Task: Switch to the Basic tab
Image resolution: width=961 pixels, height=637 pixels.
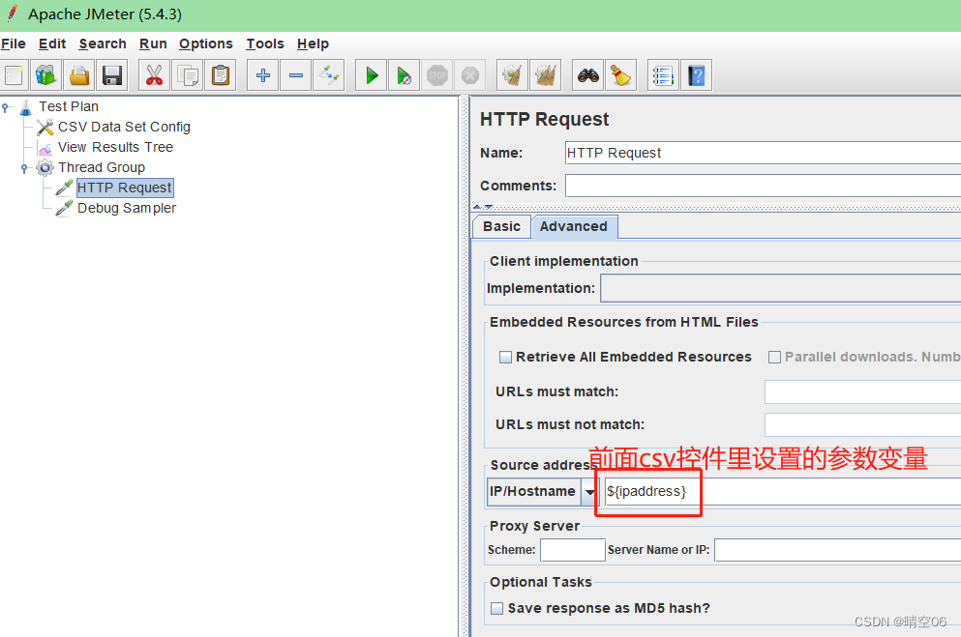Action: 501,226
